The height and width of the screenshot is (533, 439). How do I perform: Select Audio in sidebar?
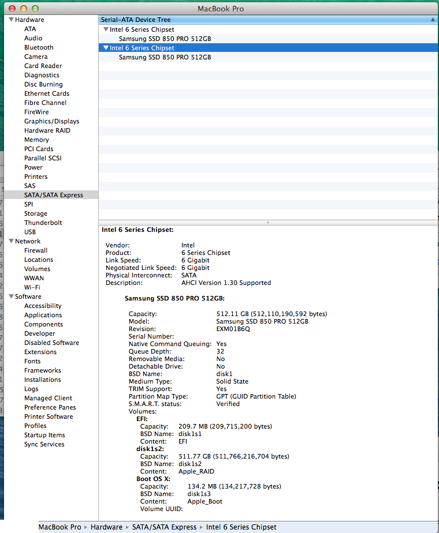pos(33,38)
